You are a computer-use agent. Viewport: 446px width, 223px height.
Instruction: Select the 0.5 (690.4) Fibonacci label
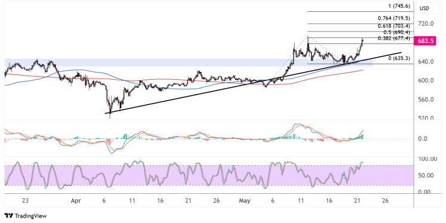pos(397,32)
